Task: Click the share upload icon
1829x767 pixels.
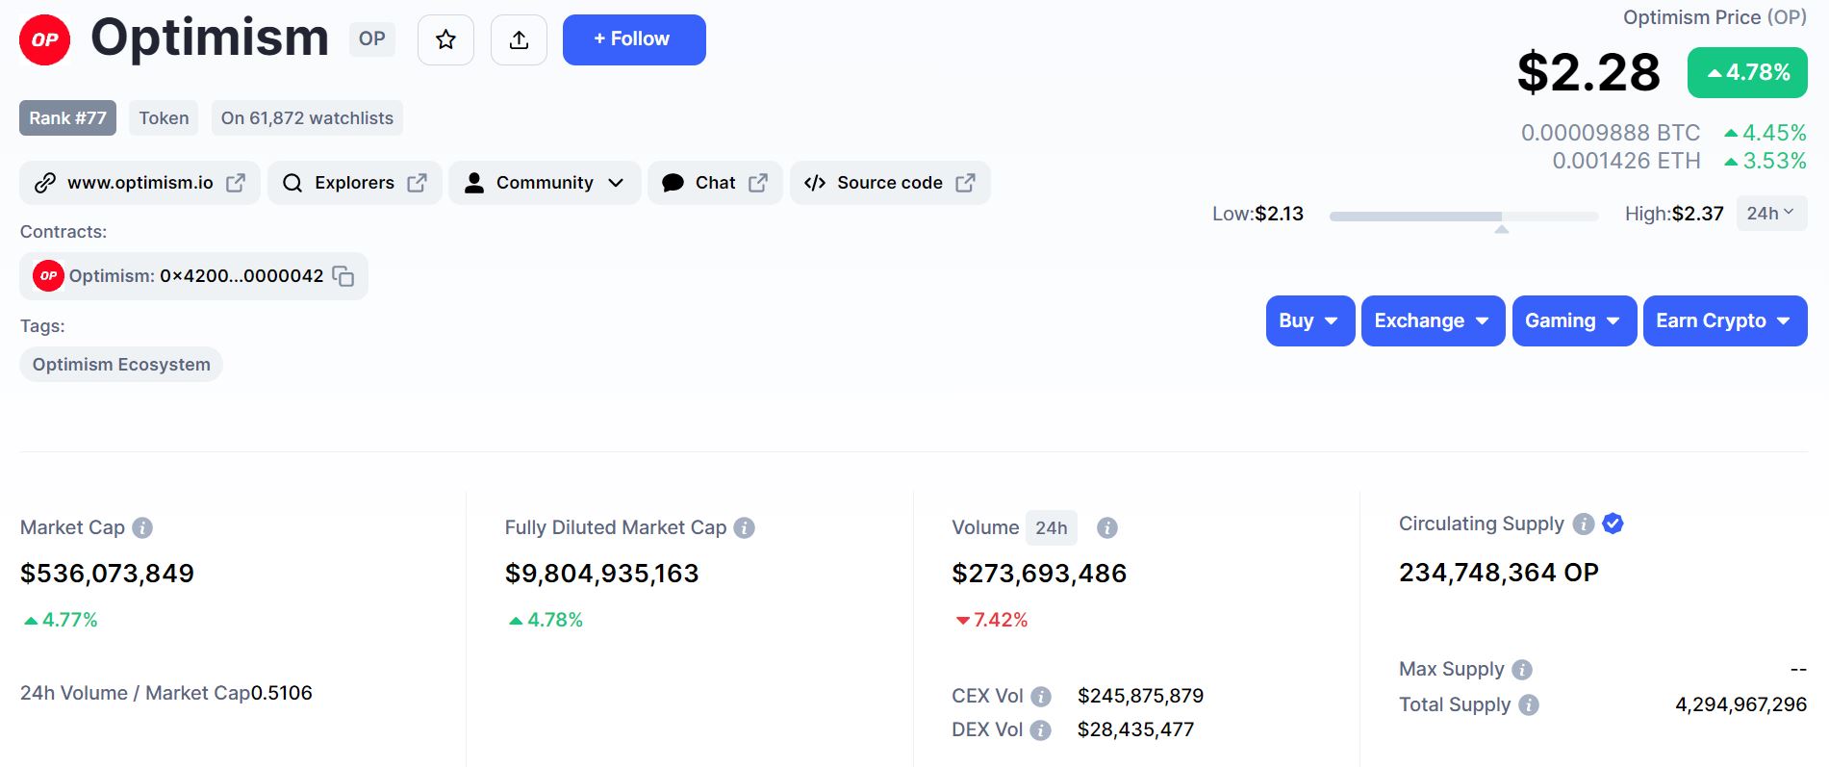Action: coord(519,39)
